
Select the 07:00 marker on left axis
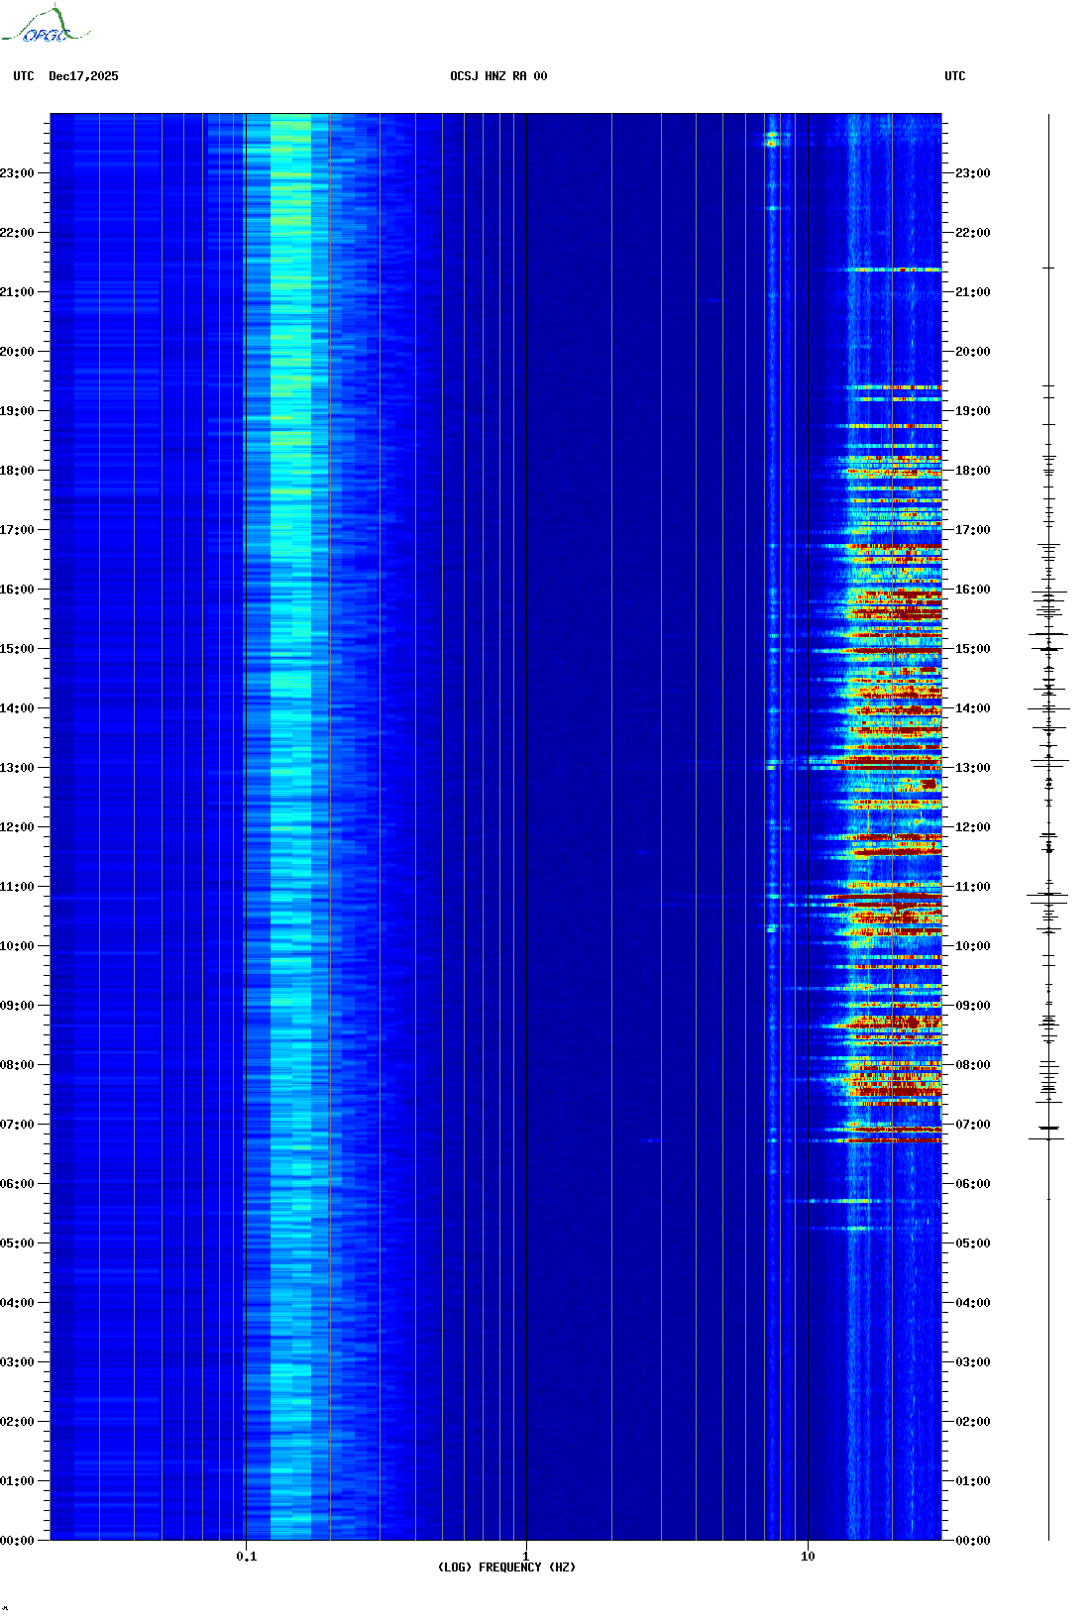(x=17, y=1125)
